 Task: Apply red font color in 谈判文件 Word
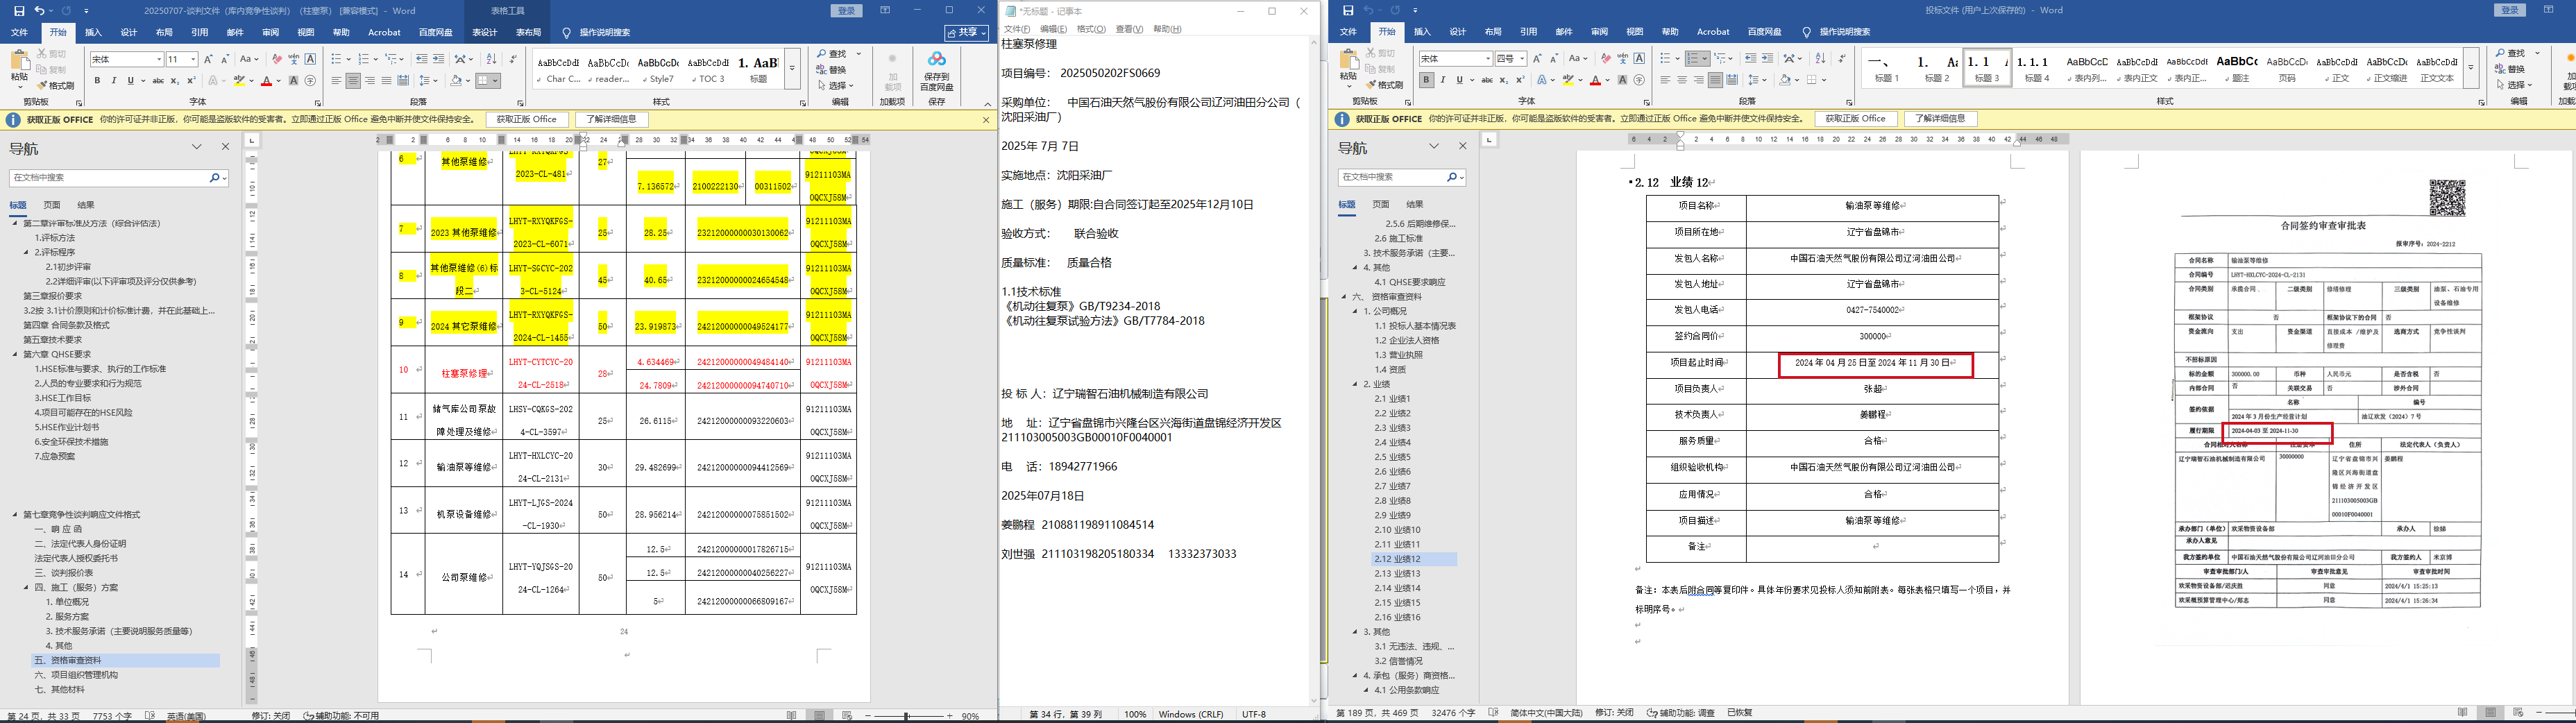[x=266, y=81]
